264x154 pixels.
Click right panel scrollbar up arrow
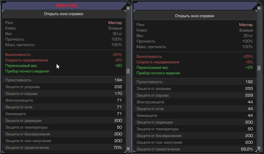point(259,8)
